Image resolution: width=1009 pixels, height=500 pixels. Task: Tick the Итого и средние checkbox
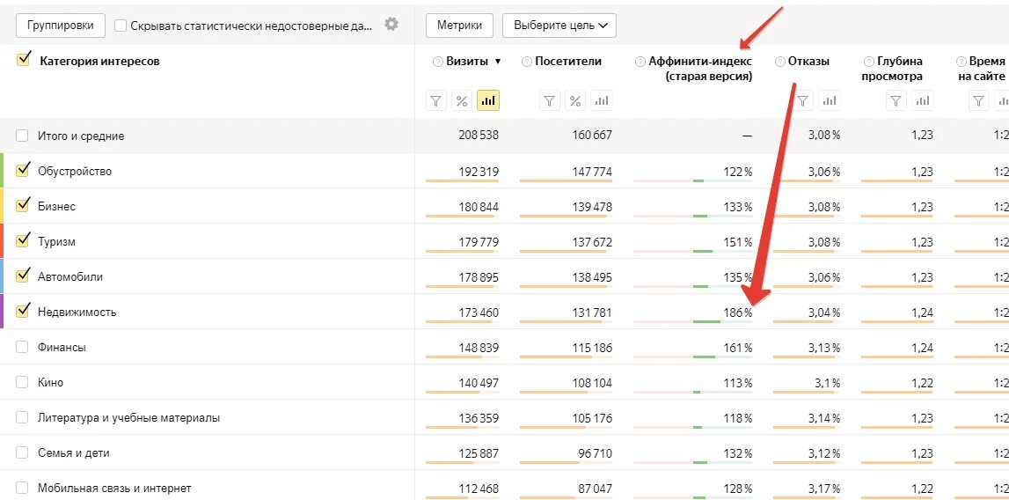point(23,136)
